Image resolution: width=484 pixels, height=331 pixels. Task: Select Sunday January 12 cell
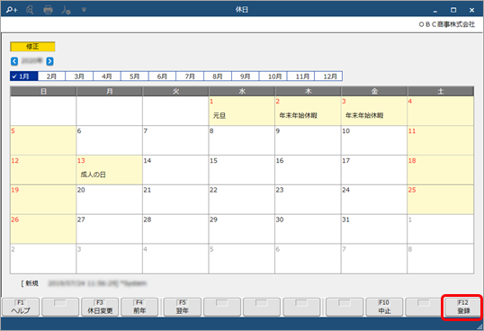click(43, 170)
